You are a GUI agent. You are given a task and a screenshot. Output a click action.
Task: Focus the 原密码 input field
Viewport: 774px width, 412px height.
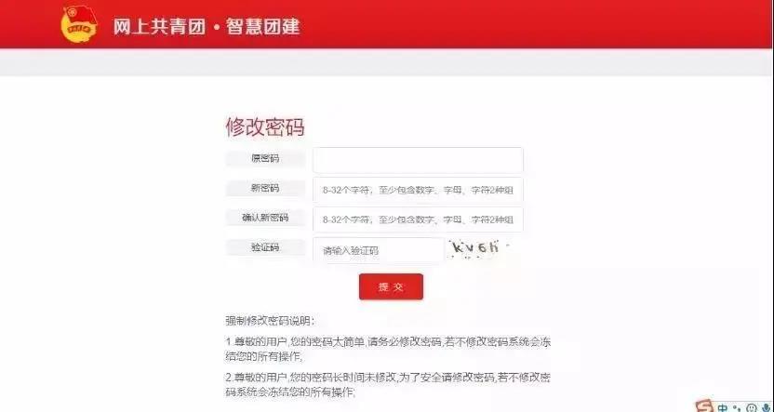[418, 160]
